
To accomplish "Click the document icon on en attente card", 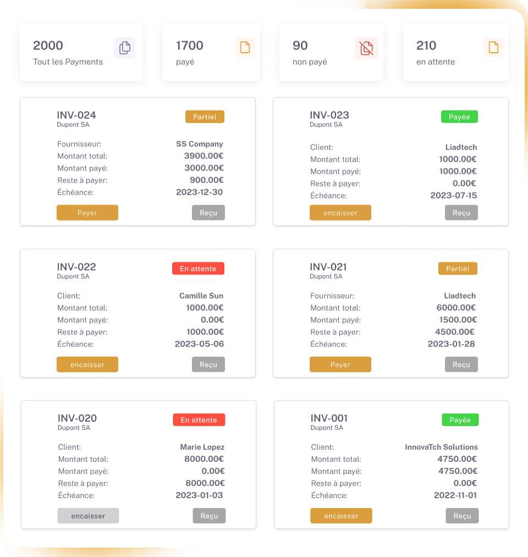I will pyautogui.click(x=493, y=48).
